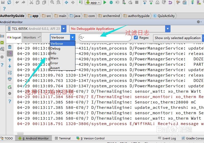204x143 pixels.
Task: Click the Paste icon in the toolbar
Action: point(44,2)
